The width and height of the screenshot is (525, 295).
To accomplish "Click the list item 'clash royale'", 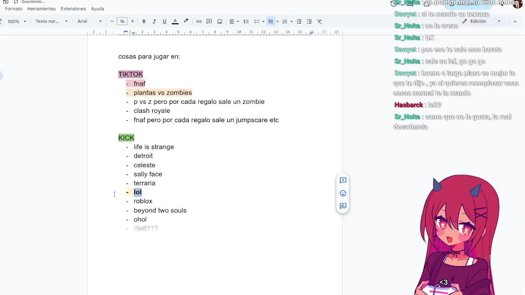I will [x=152, y=111].
